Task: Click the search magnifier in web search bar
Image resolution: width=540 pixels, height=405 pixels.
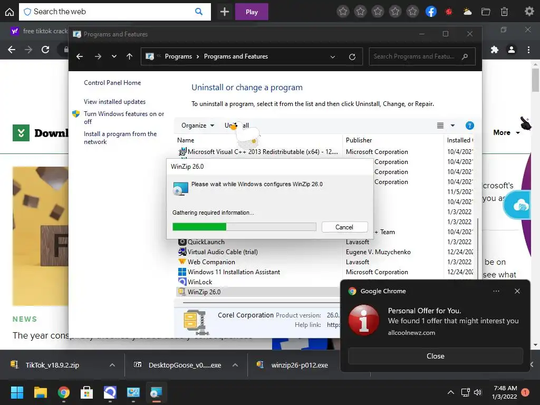Action: tap(199, 12)
